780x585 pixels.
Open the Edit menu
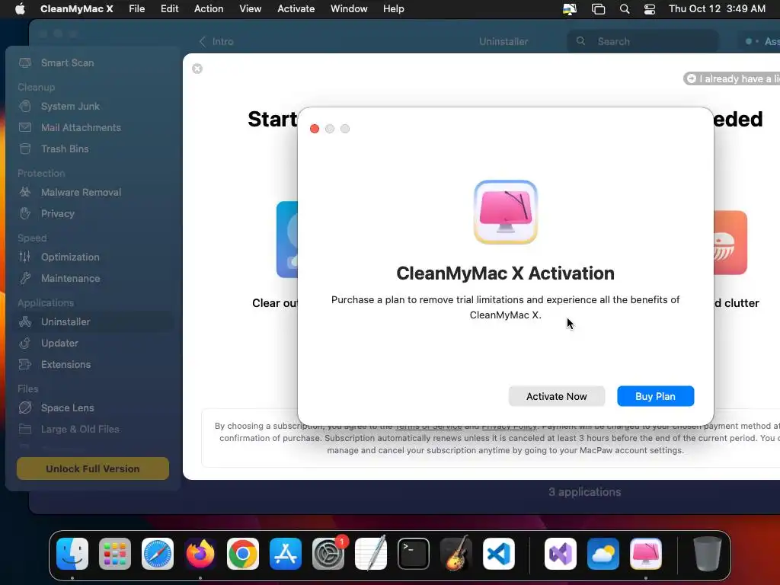[x=169, y=9]
